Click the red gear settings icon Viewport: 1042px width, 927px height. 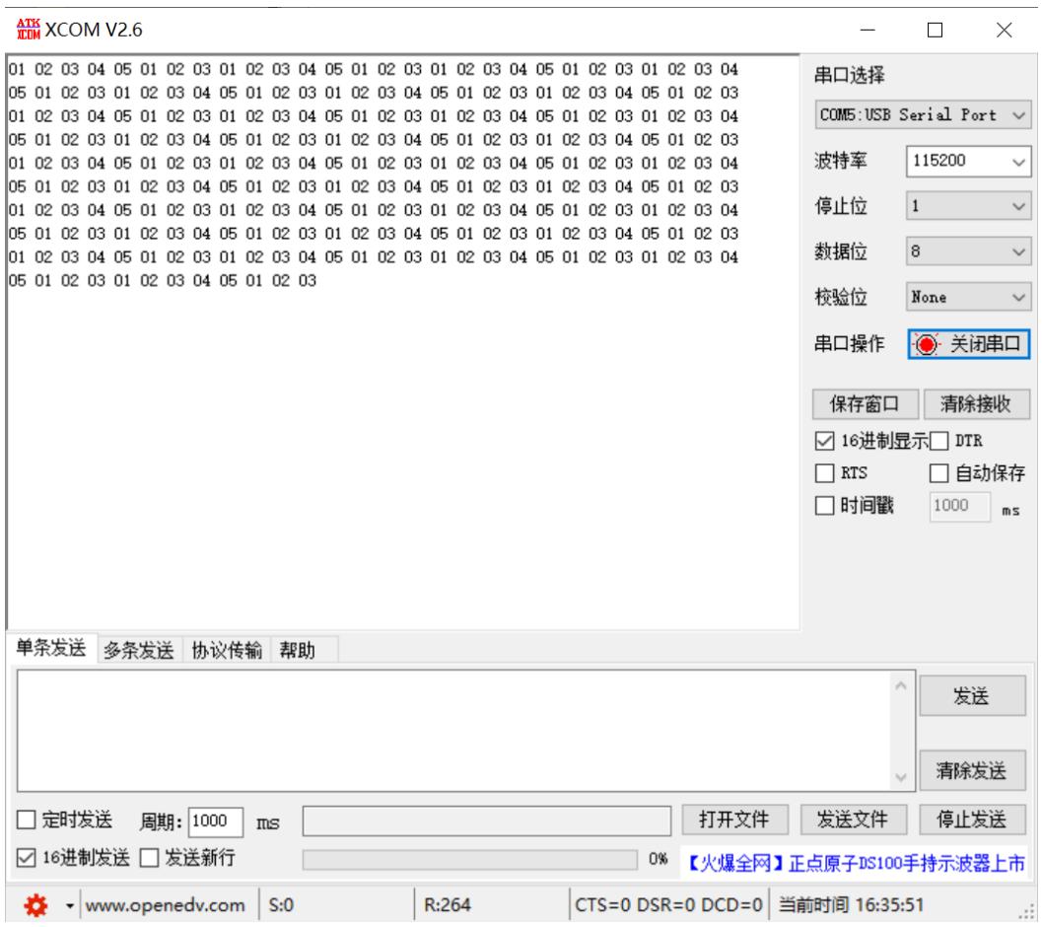(x=35, y=905)
